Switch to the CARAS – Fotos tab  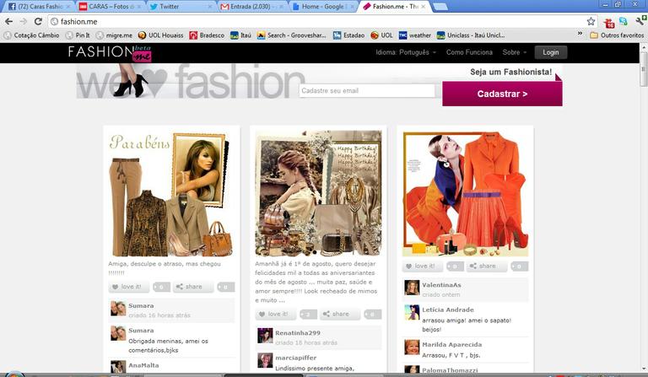(111, 7)
